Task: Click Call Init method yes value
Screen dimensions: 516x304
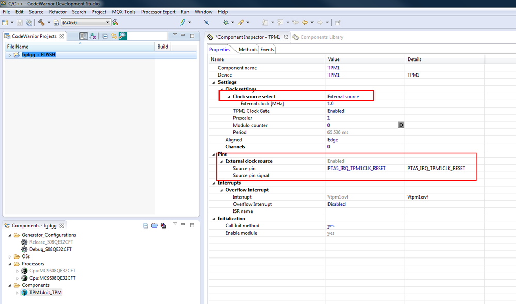Action: [x=331, y=226]
